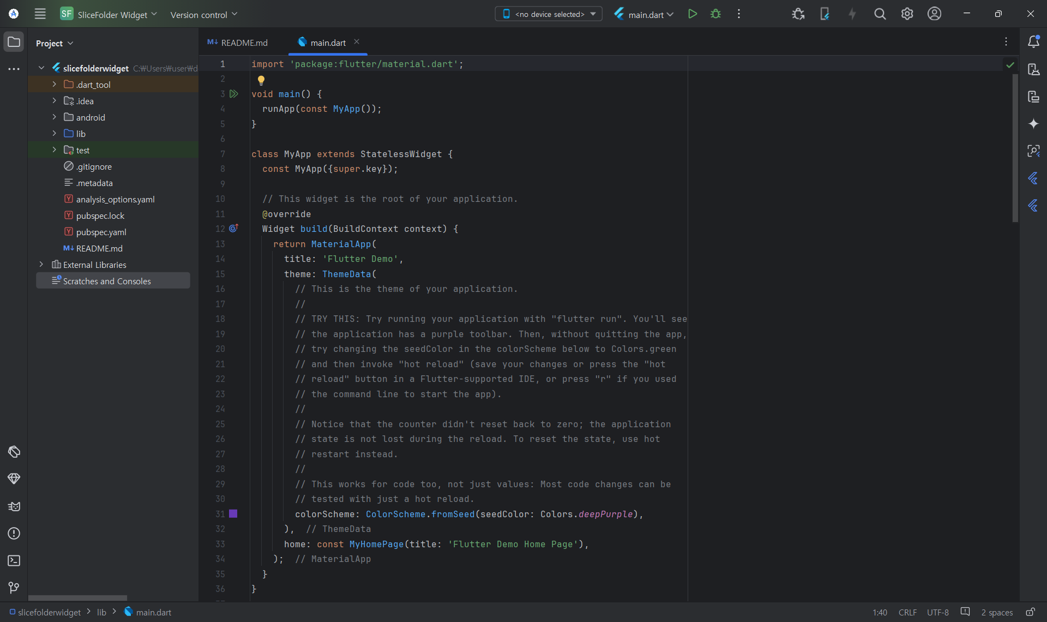Image resolution: width=1047 pixels, height=622 pixels.
Task: Click the status bar reader mode icon
Action: click(x=965, y=612)
